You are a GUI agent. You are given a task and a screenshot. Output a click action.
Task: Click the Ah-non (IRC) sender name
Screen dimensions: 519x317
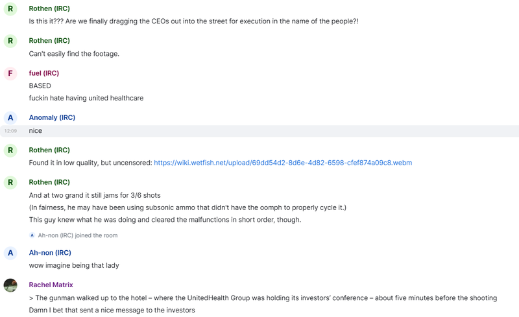click(50, 253)
